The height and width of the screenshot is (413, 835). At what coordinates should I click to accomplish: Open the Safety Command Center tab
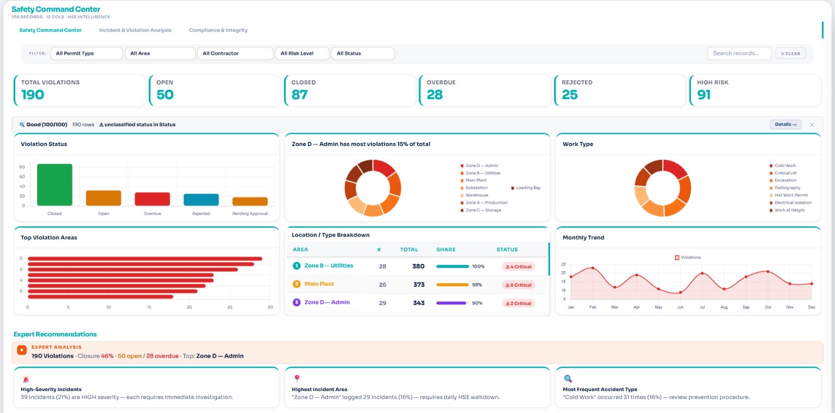(x=50, y=30)
